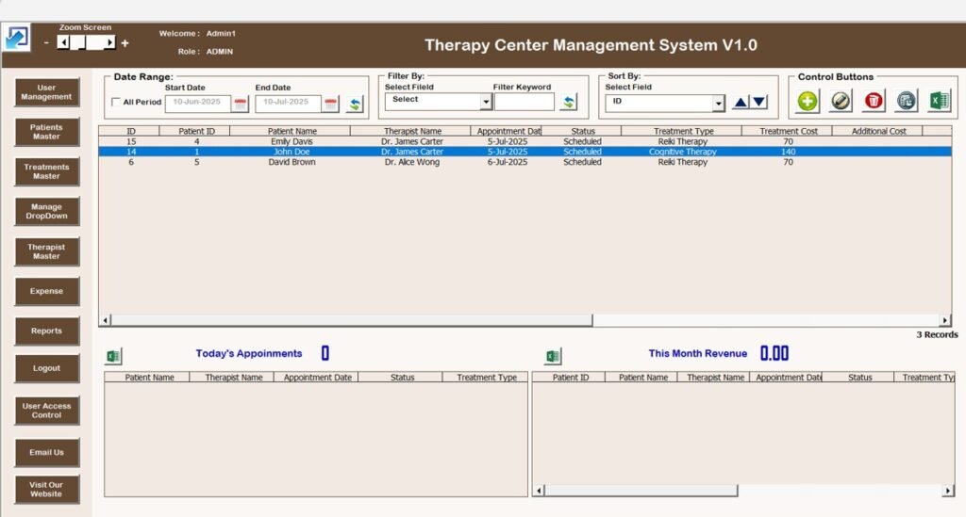966x517 pixels.
Task: Open Patients Master from the sidebar
Action: tap(46, 132)
